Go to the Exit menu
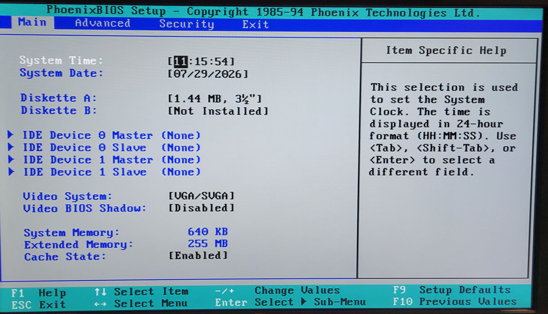 coord(255,24)
